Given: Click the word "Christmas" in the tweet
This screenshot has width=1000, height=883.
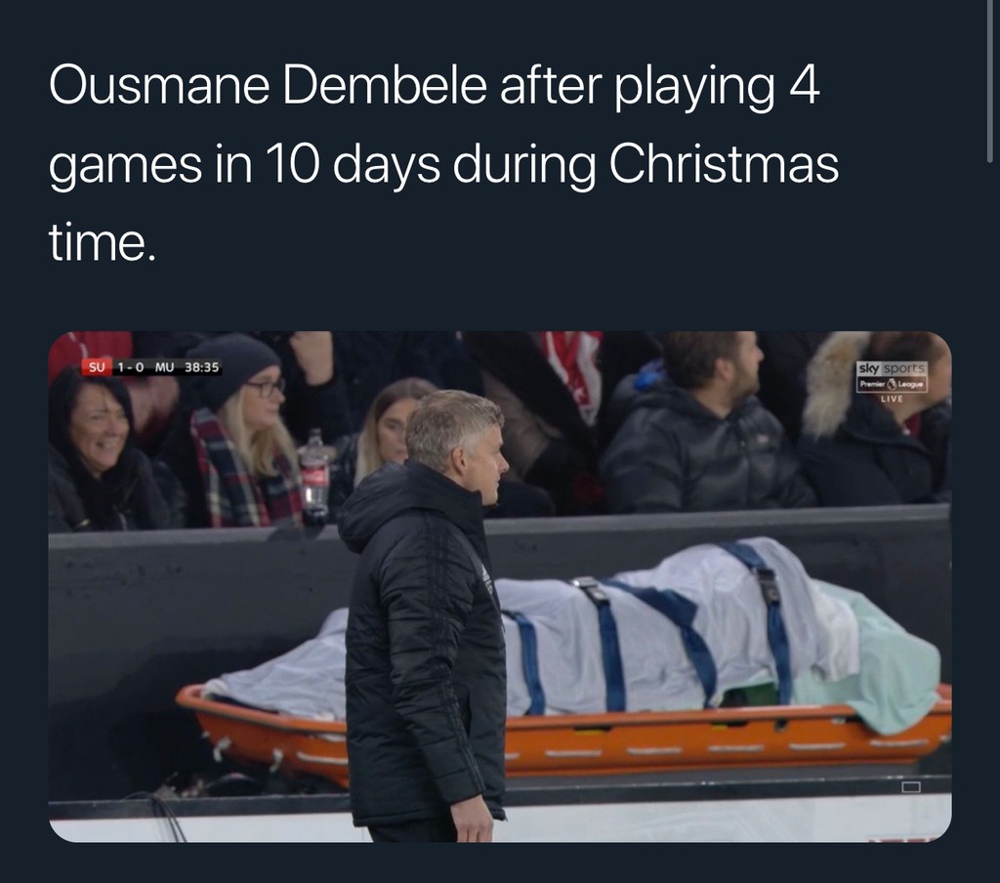Looking at the screenshot, I should [x=724, y=165].
